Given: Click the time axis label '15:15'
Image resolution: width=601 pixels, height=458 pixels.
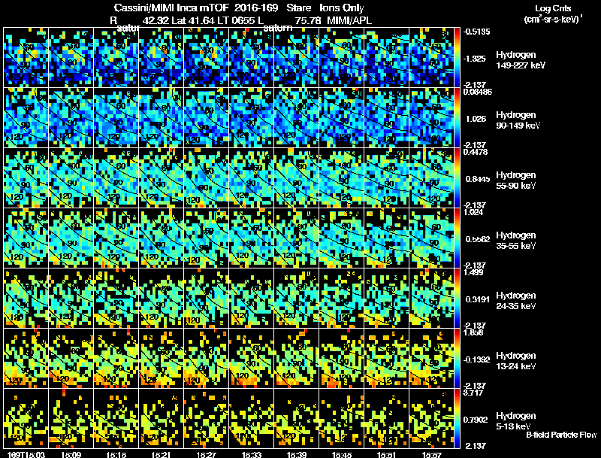Looking at the screenshot, I should coord(116,455).
